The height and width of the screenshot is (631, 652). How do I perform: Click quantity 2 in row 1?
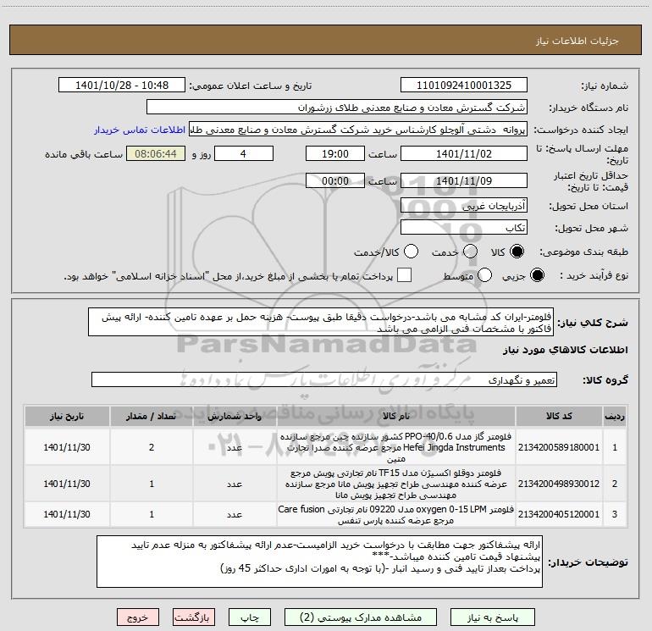click(x=152, y=447)
